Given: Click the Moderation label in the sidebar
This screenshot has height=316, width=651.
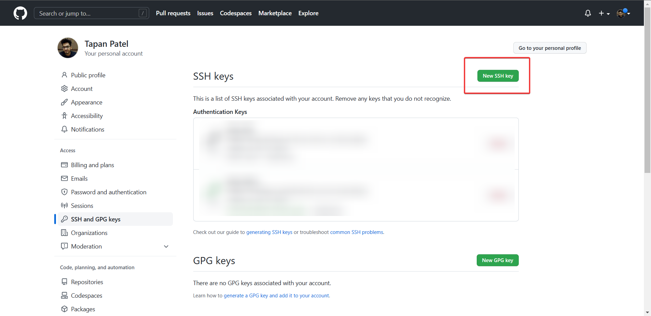Looking at the screenshot, I should [x=86, y=246].
